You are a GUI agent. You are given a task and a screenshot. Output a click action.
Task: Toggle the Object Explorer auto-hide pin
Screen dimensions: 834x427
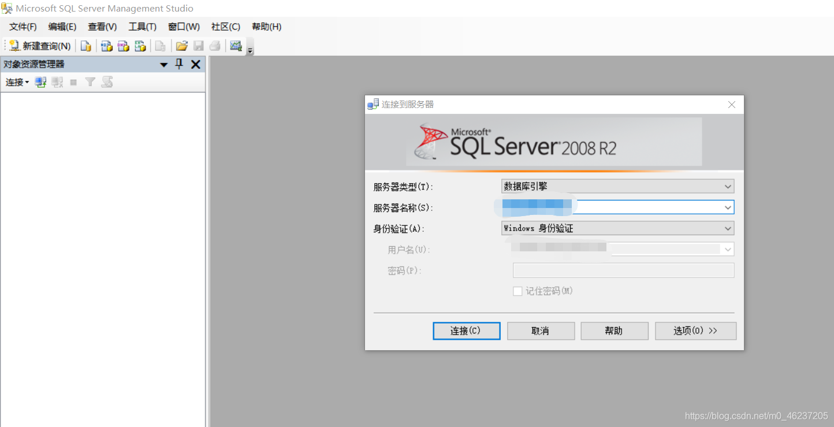[x=179, y=64]
